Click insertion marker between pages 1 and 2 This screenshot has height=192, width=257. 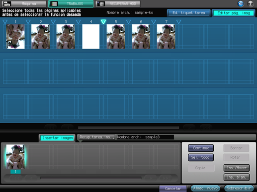pyautogui.click(x=28, y=22)
